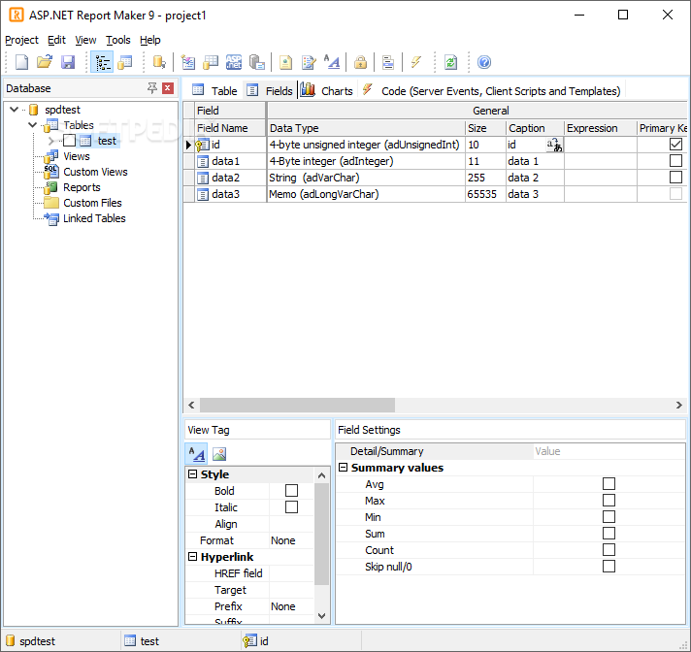Click the database connection cylinder toolbar icon
Screen dimensions: 691x652
[159, 62]
